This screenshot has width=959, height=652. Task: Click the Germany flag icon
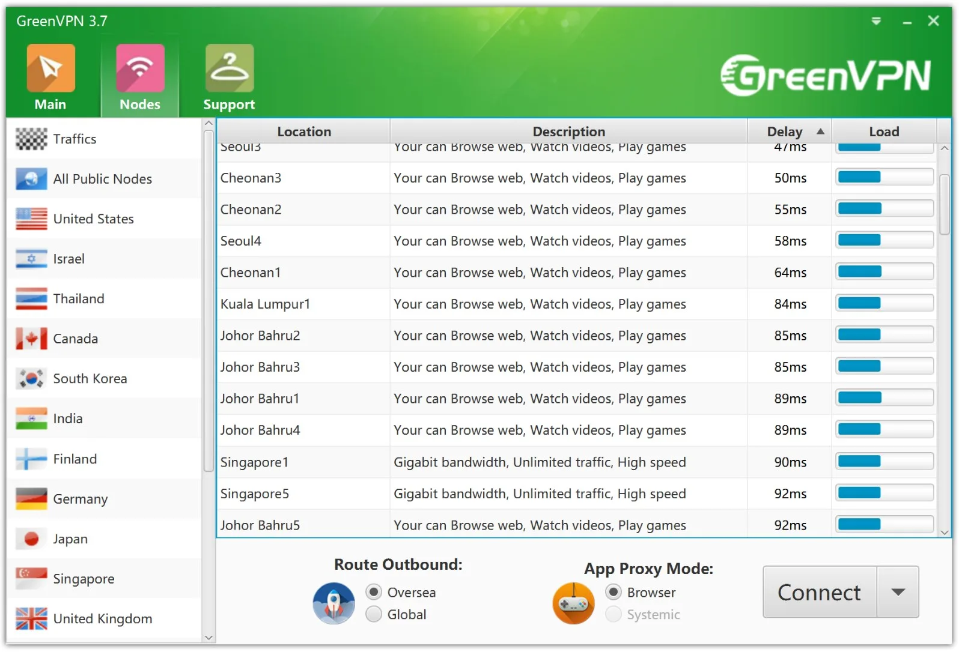(31, 499)
